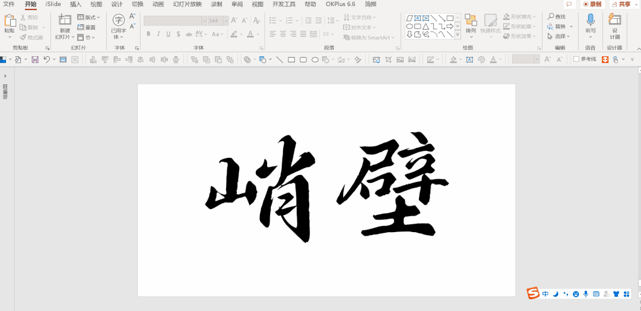This screenshot has height=311, width=641.
Task: Click the Reset (重置) slide button
Action: pyautogui.click(x=86, y=27)
